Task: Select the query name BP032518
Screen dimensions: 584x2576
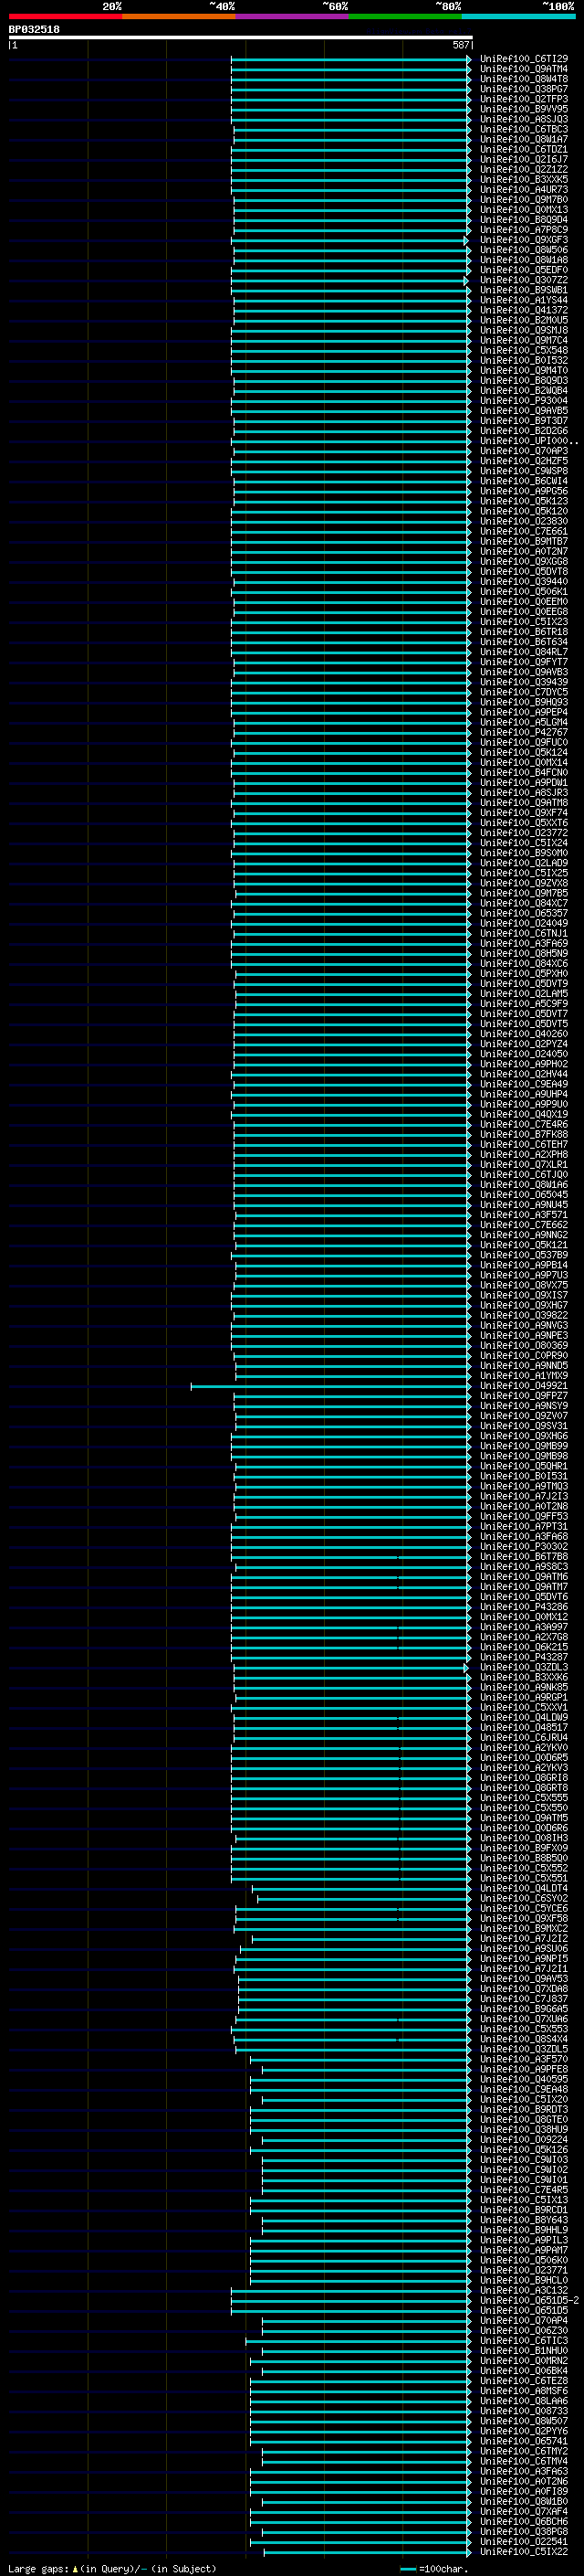Action: [x=34, y=30]
